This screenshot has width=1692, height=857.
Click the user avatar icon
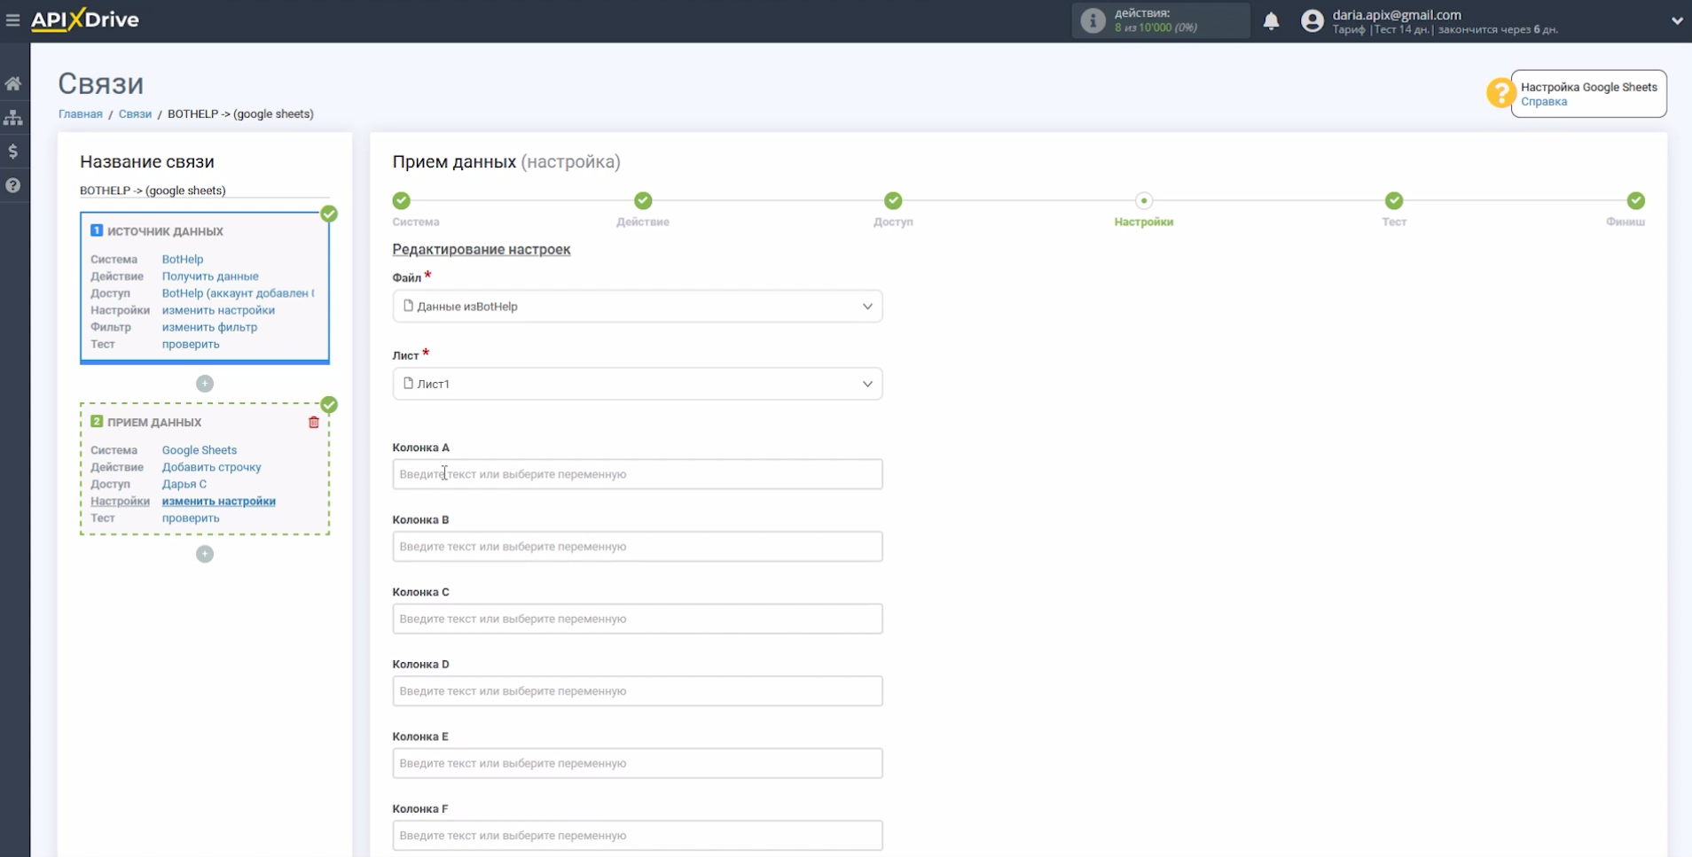[x=1312, y=20]
